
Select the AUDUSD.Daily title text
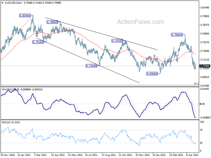[13, 3]
